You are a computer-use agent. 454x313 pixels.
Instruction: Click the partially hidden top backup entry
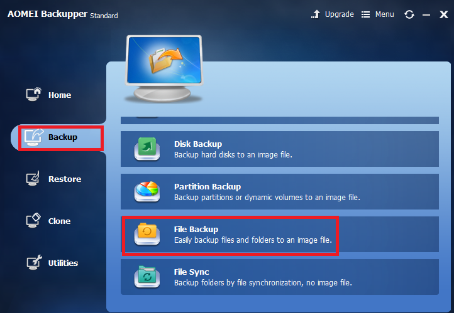coord(280,120)
